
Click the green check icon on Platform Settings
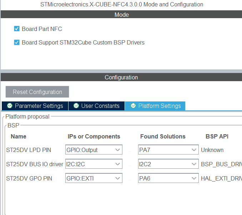133,106
